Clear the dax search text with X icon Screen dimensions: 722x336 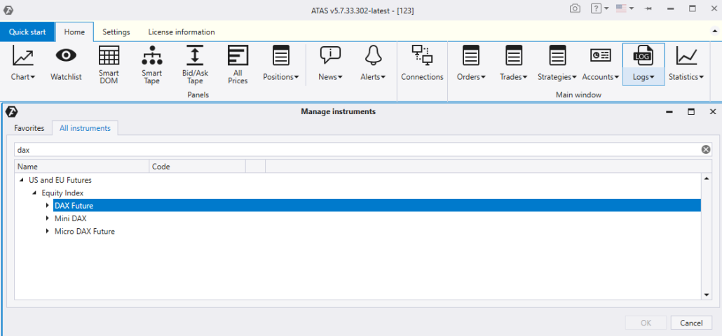coord(706,150)
